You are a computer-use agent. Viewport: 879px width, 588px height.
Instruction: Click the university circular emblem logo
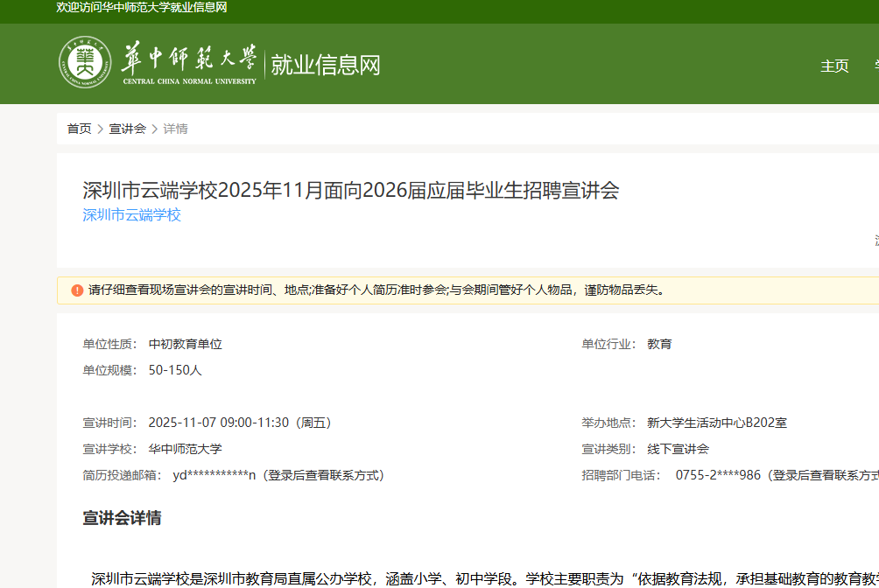tap(85, 62)
